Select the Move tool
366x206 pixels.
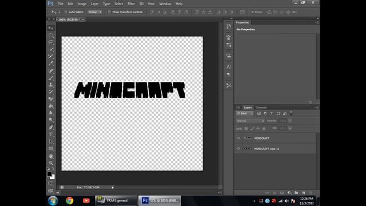pyautogui.click(x=51, y=28)
